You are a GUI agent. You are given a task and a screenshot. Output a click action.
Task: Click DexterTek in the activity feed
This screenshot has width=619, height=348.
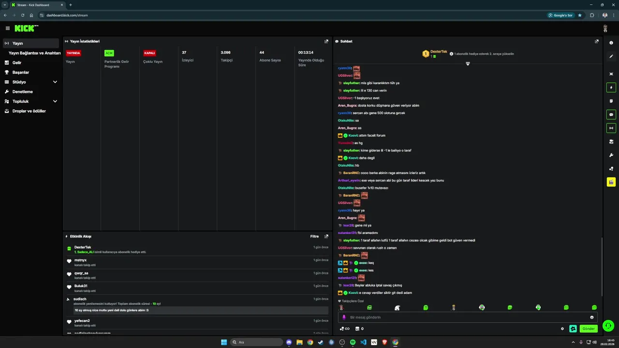click(x=83, y=247)
